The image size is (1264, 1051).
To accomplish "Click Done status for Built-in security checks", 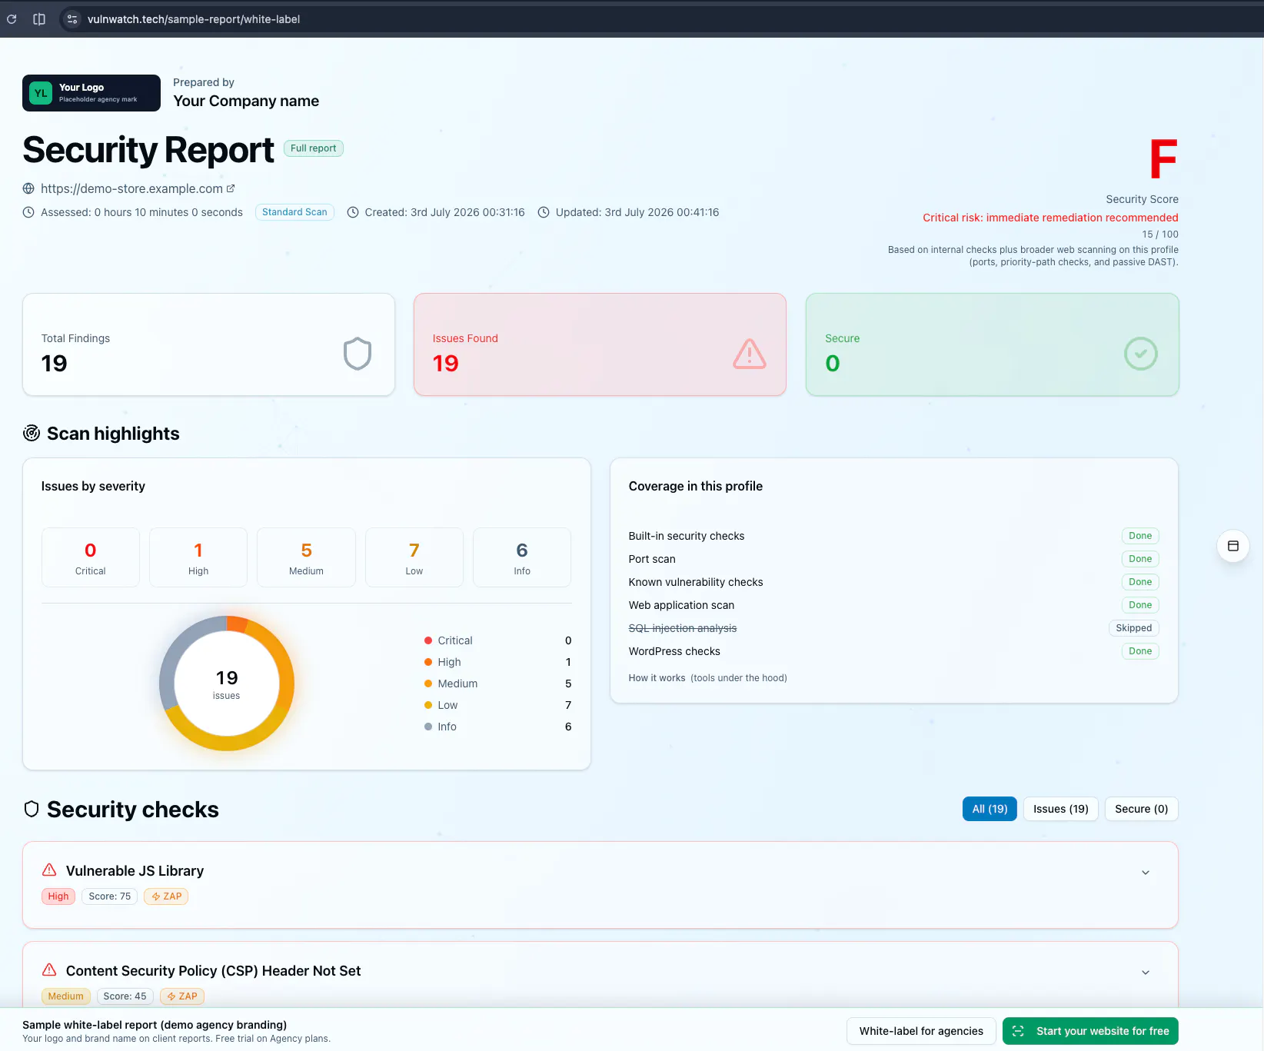I will pyautogui.click(x=1140, y=536).
